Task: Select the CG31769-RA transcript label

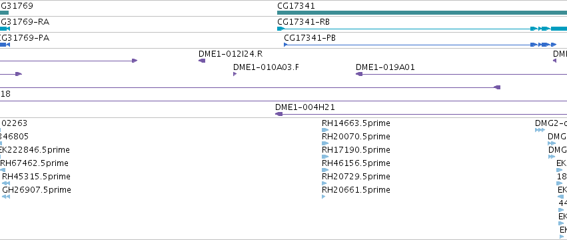Action: point(25,22)
